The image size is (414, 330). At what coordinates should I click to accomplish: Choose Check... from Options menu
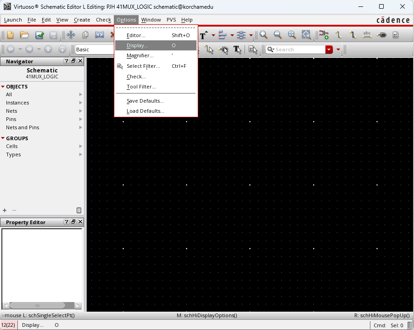(x=156, y=77)
